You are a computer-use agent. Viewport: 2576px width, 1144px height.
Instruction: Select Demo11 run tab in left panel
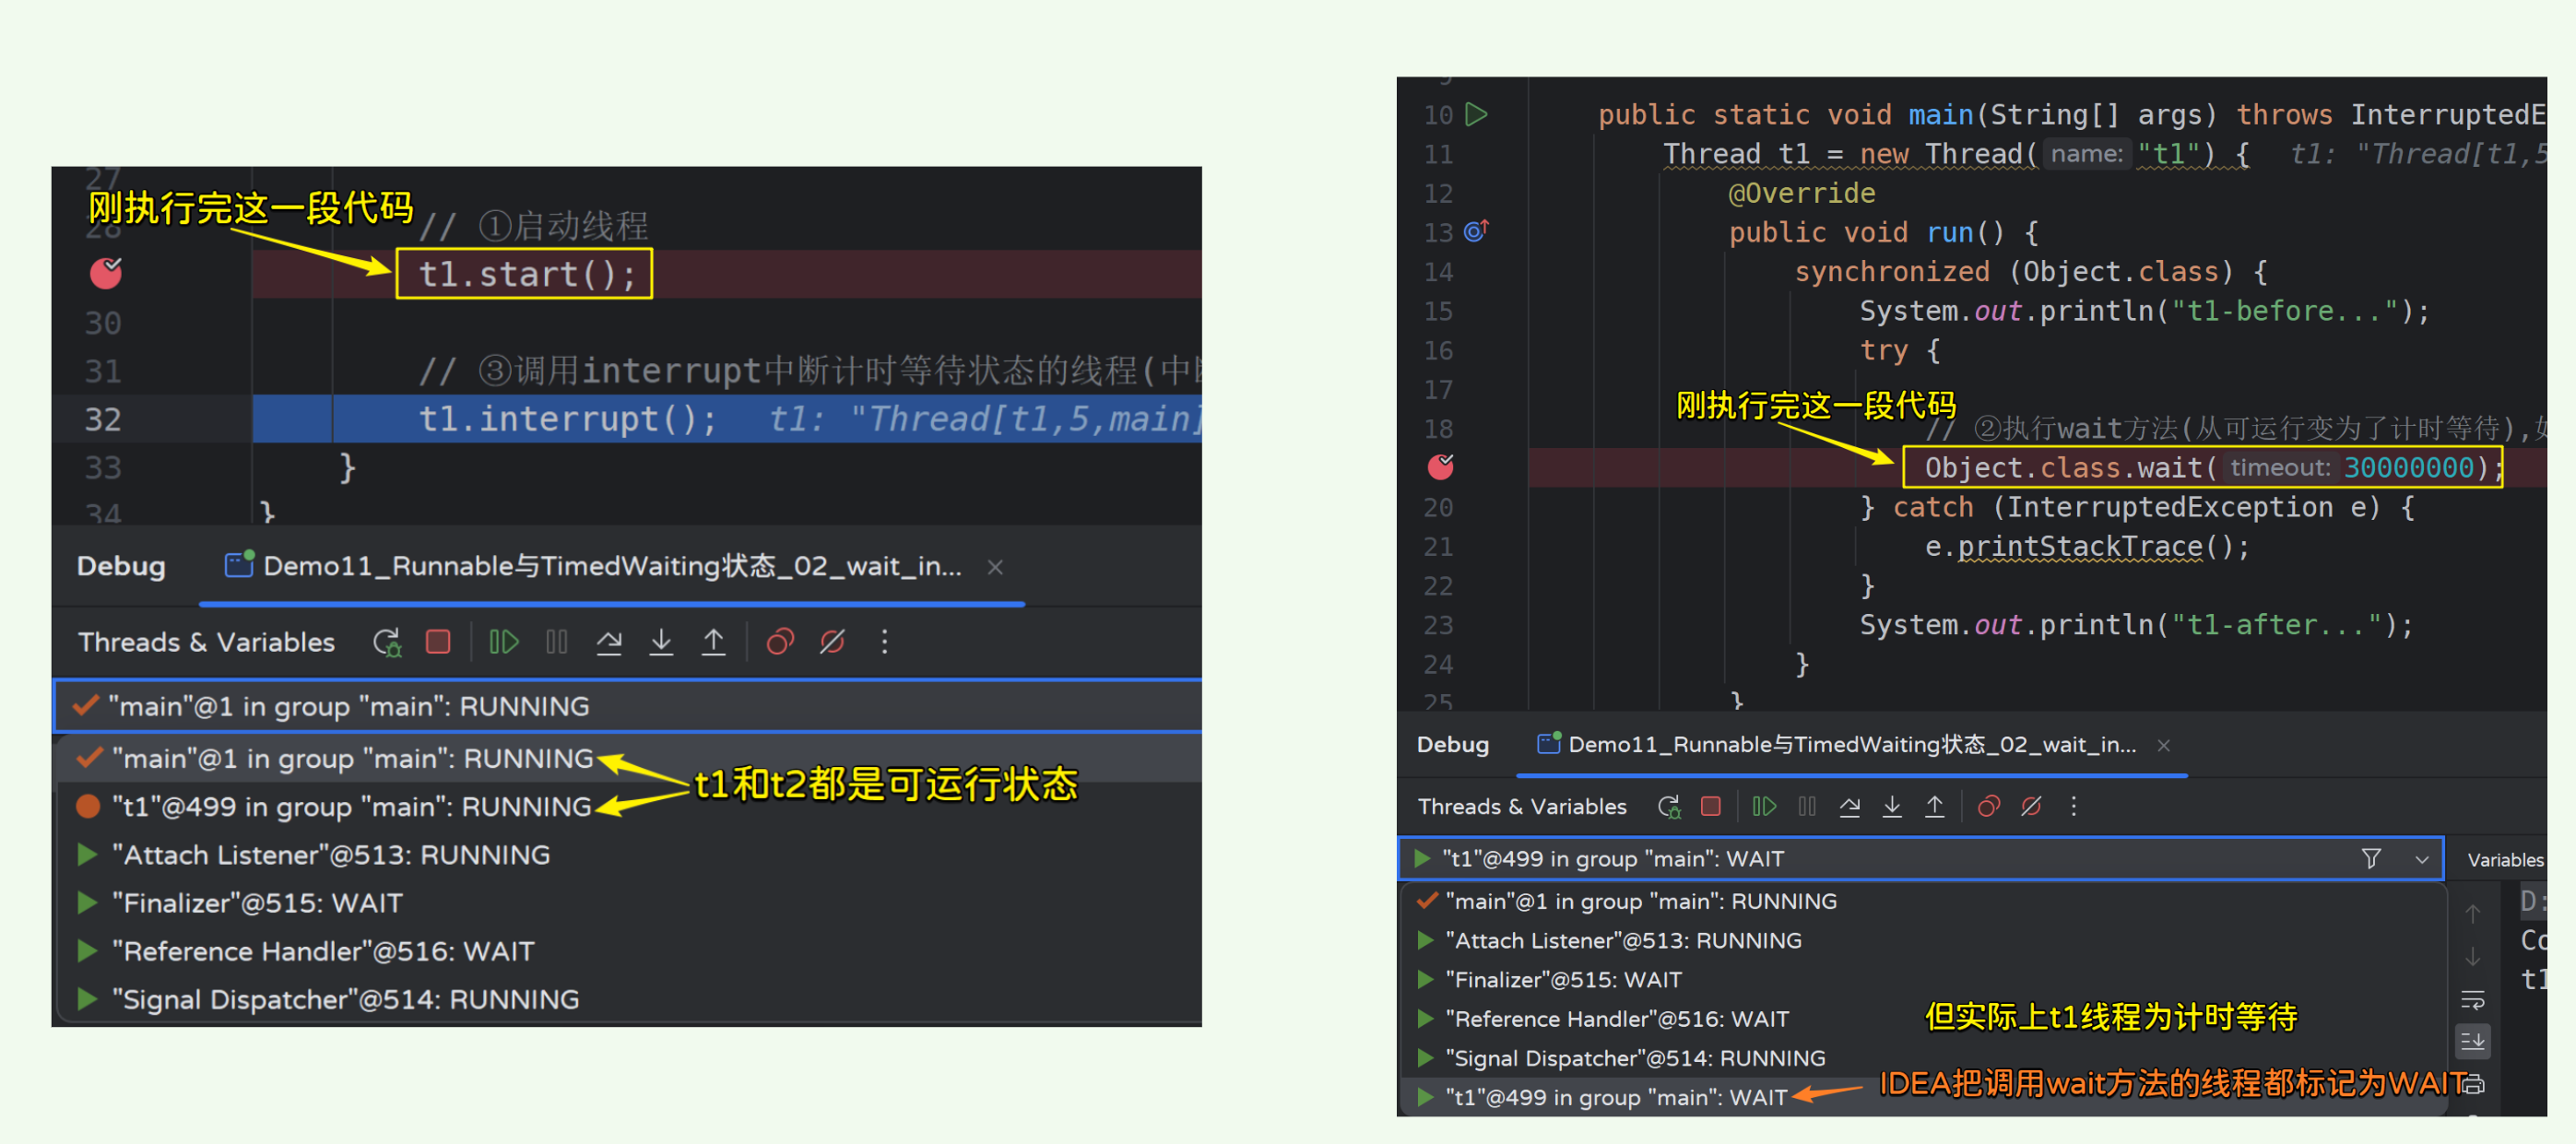(611, 567)
